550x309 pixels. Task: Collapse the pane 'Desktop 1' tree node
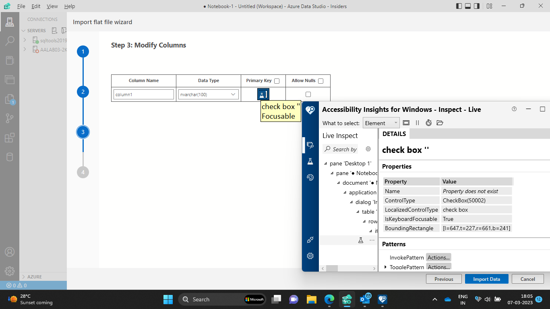pos(325,163)
